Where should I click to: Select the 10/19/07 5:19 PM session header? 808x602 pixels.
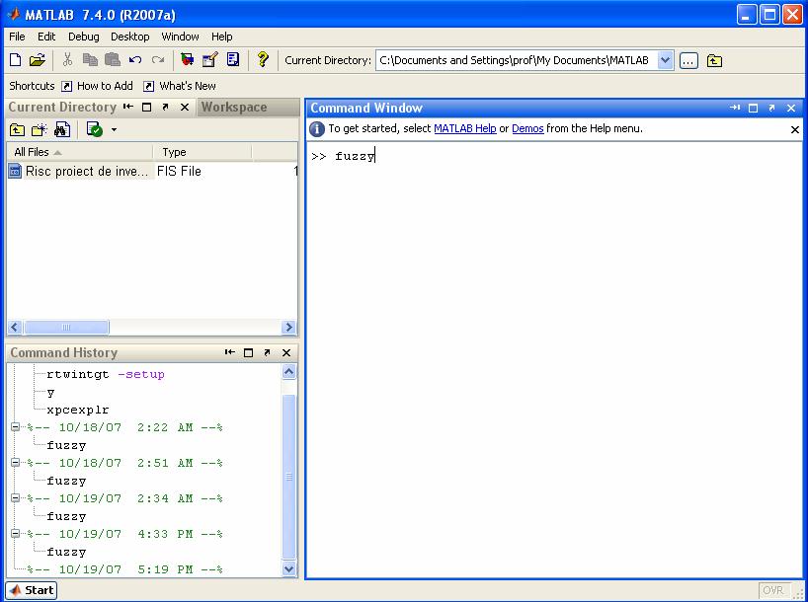tap(125, 569)
